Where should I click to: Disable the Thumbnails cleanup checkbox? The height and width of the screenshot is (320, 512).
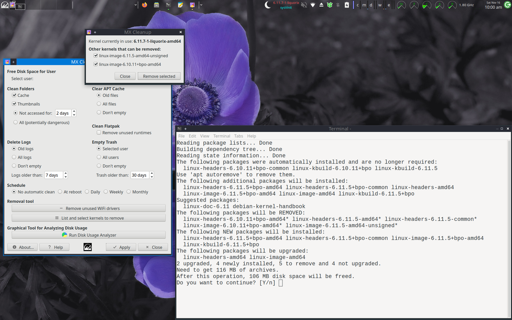pyautogui.click(x=14, y=104)
